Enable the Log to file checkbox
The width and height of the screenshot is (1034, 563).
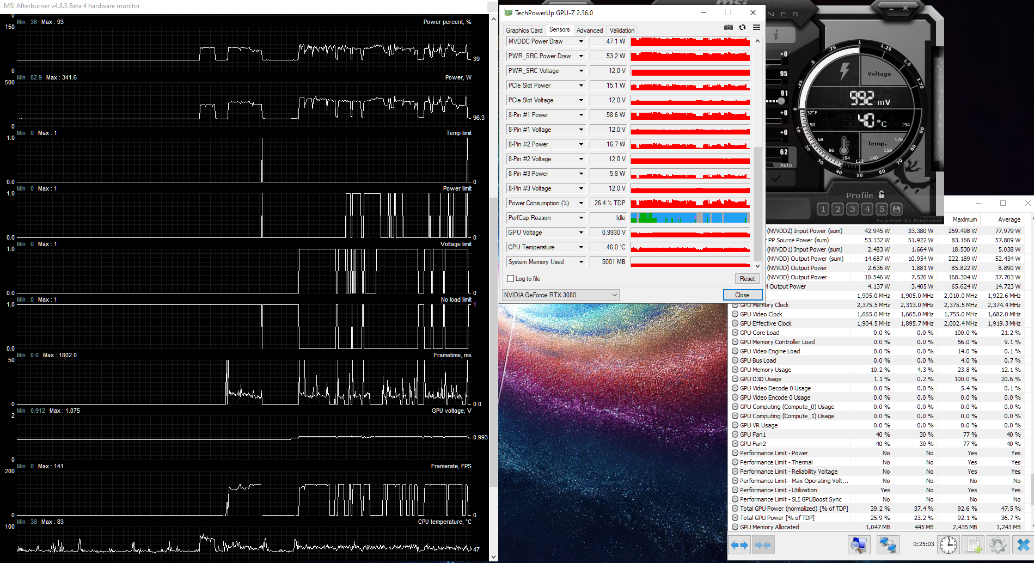coord(510,279)
